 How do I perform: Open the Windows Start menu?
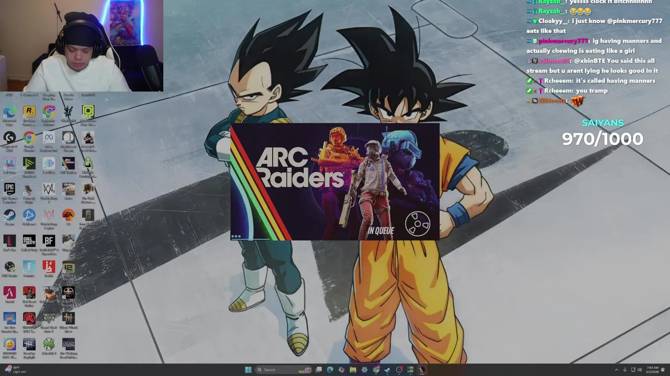248,370
